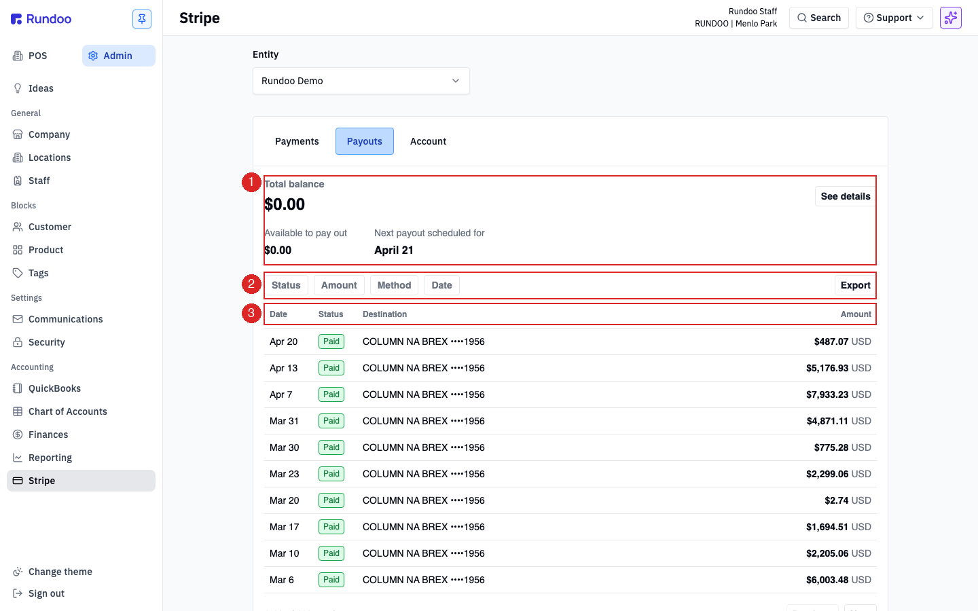Click the QuickBooks ledger icon

(x=18, y=388)
